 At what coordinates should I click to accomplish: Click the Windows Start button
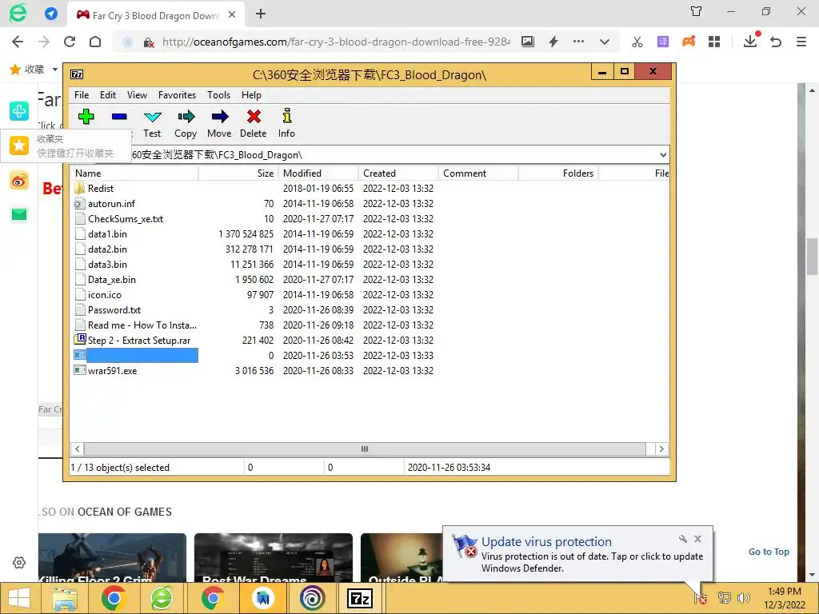(x=19, y=598)
